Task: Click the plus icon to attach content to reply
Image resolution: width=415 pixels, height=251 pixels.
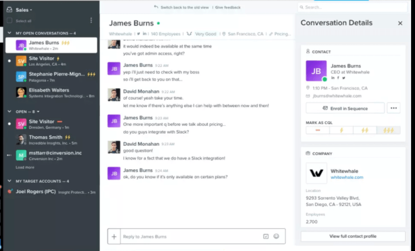Action: (x=114, y=236)
